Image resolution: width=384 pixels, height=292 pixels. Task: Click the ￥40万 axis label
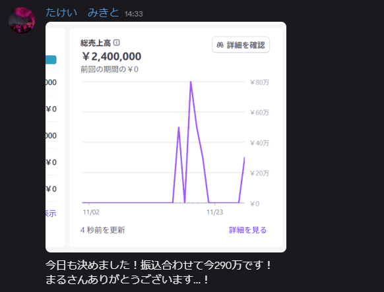click(x=259, y=143)
